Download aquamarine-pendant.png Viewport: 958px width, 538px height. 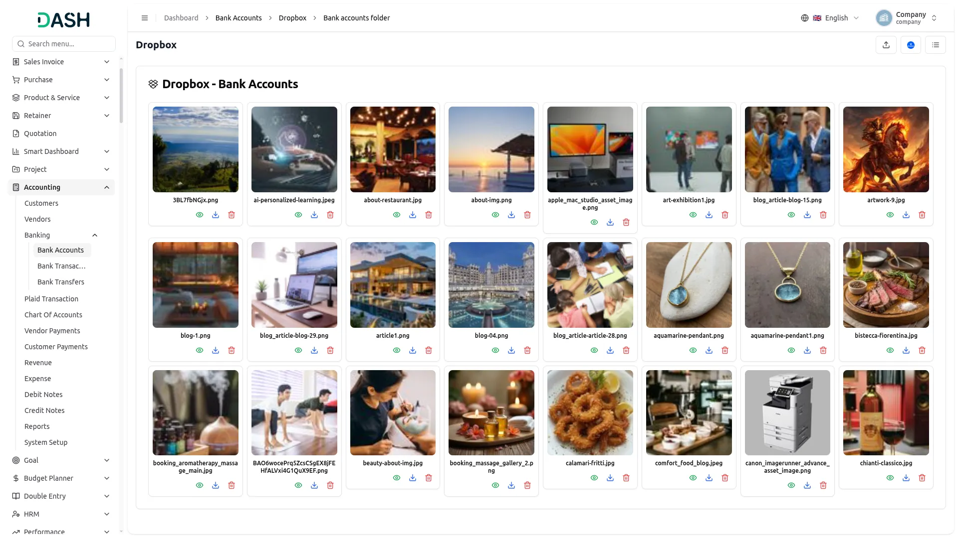pos(709,350)
